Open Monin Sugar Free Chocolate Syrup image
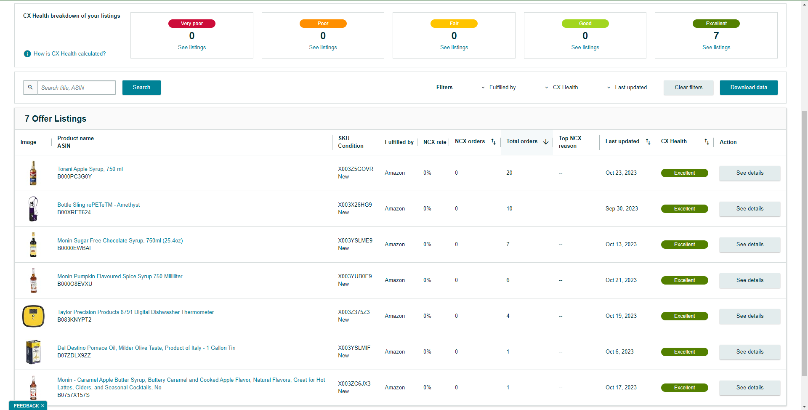Screen dimensions: 808x410 tap(33, 245)
